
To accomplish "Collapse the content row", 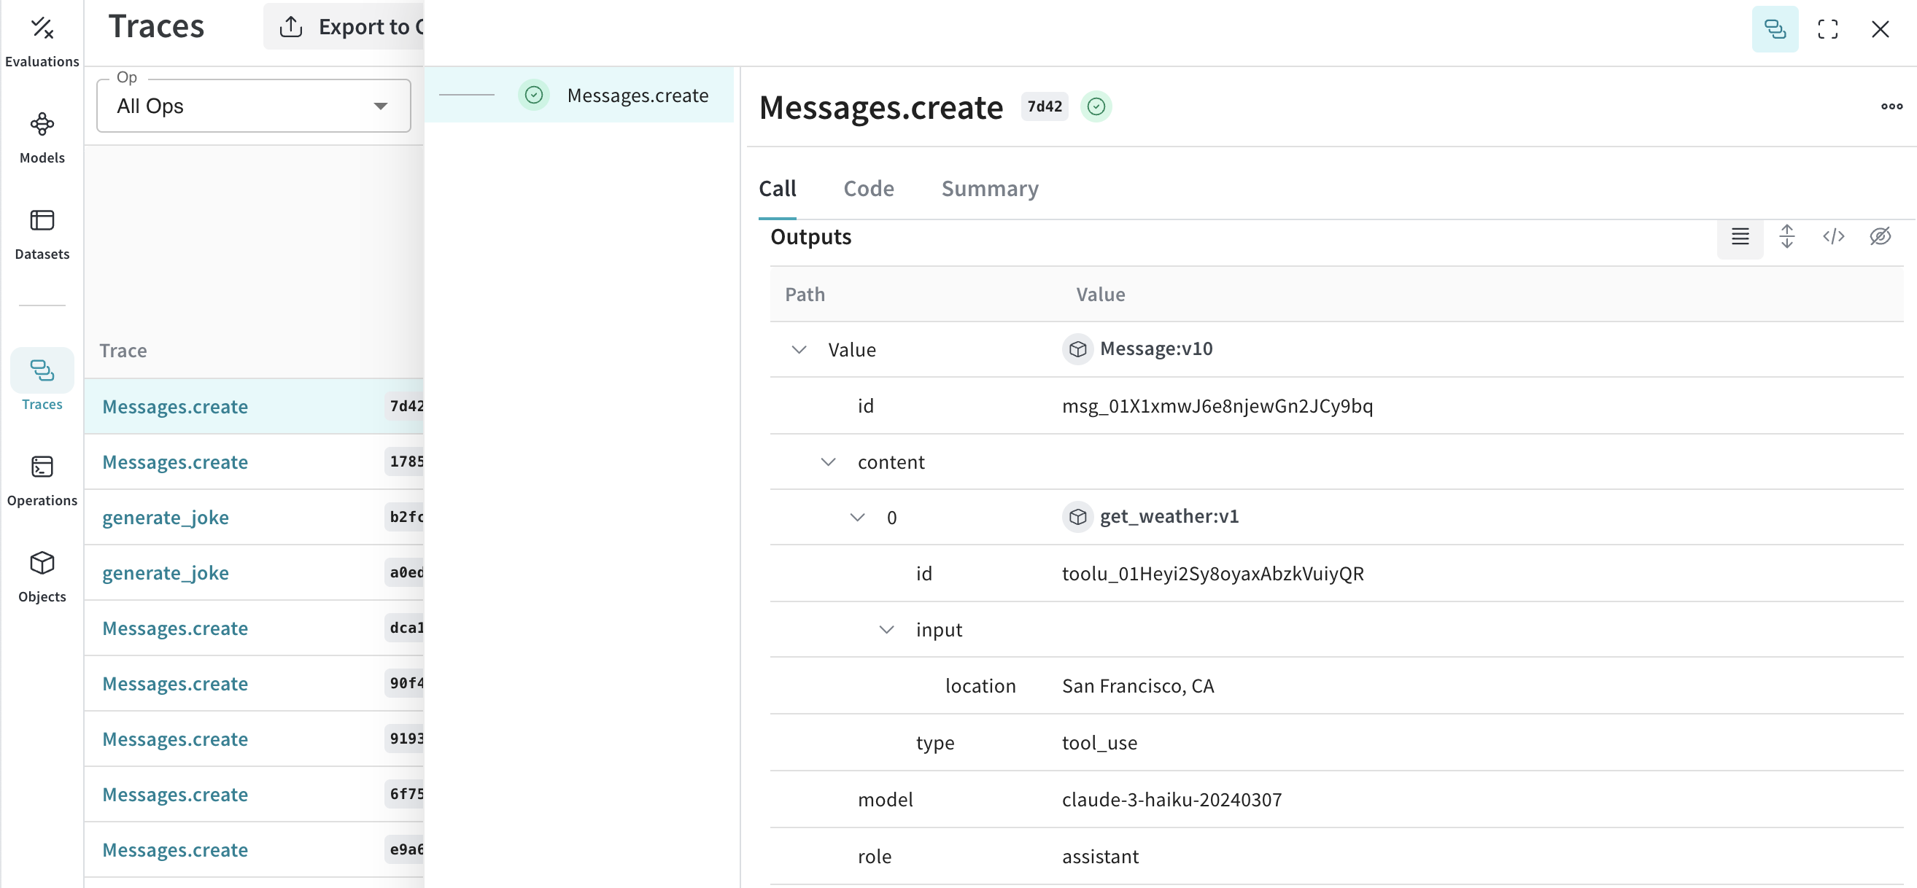I will (827, 461).
